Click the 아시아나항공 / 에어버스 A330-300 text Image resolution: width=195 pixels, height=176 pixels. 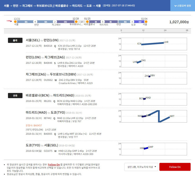pos(76,154)
